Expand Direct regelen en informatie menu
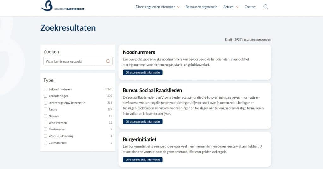The image size is (323, 169). point(157,7)
